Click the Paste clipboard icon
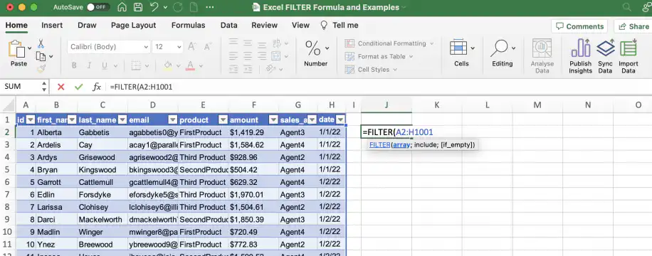The width and height of the screenshot is (652, 256). pos(16,49)
